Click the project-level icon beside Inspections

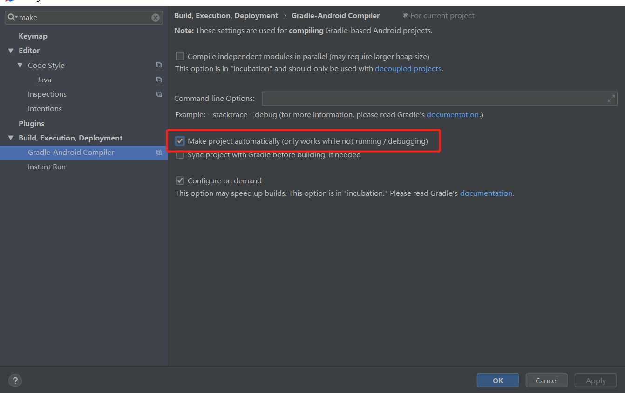click(159, 94)
